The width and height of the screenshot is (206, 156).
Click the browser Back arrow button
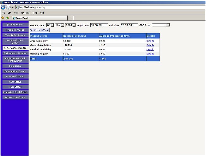point(3,7)
